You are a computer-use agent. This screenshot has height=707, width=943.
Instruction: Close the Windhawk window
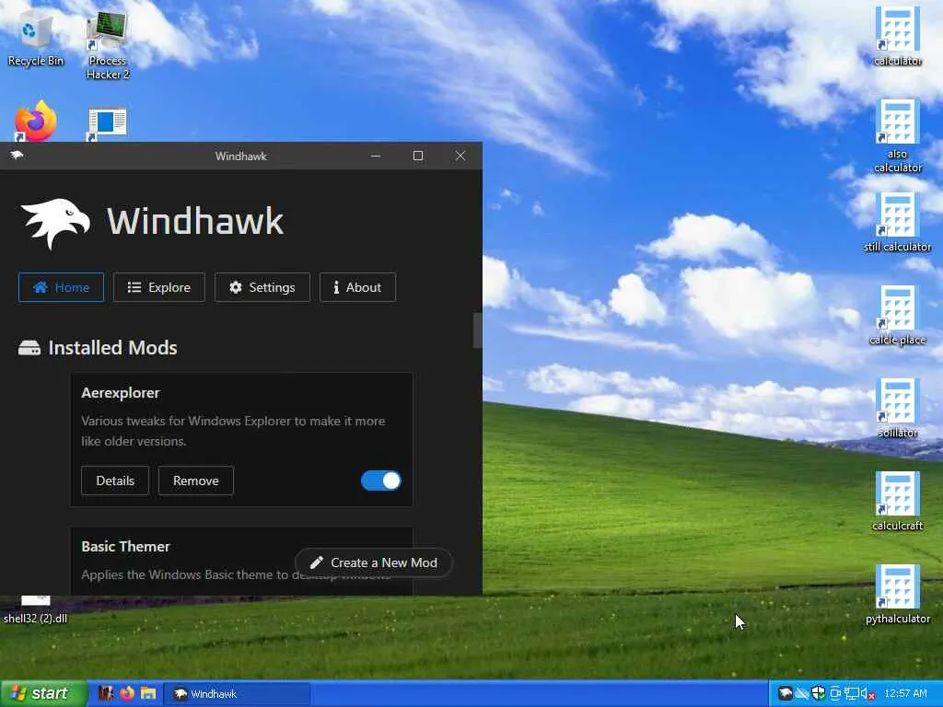pos(460,156)
